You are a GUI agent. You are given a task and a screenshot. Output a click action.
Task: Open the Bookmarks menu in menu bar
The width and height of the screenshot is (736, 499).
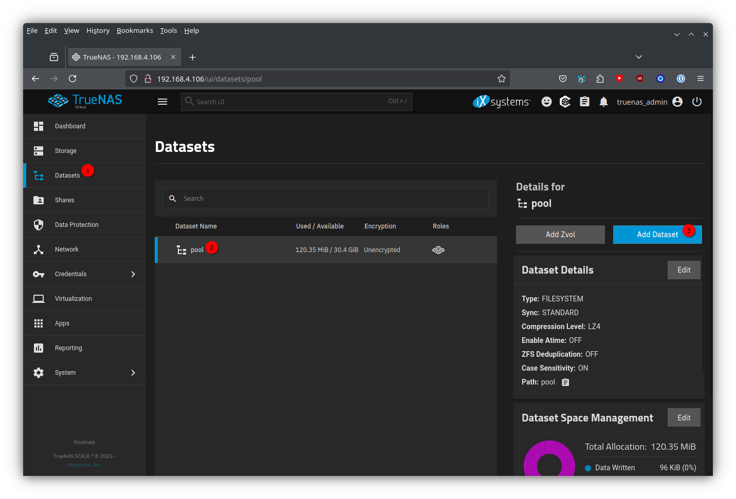(135, 31)
